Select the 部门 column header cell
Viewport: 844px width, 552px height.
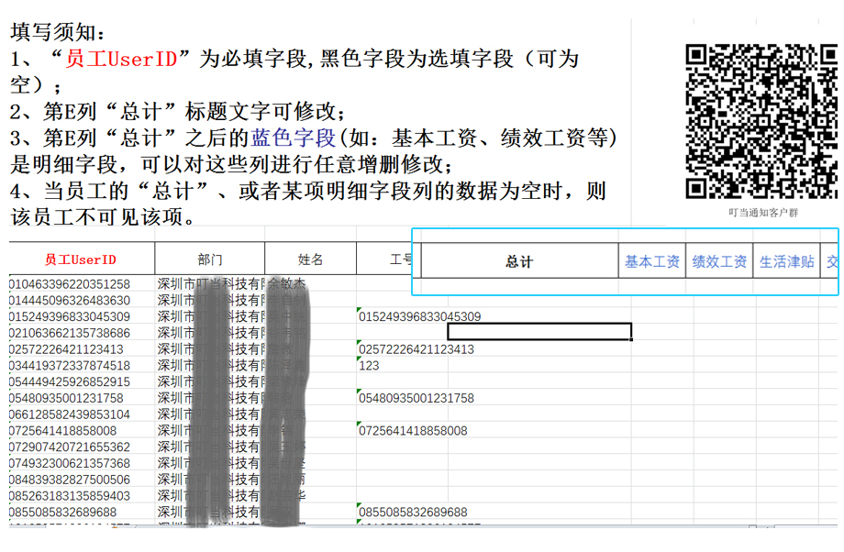(x=209, y=259)
